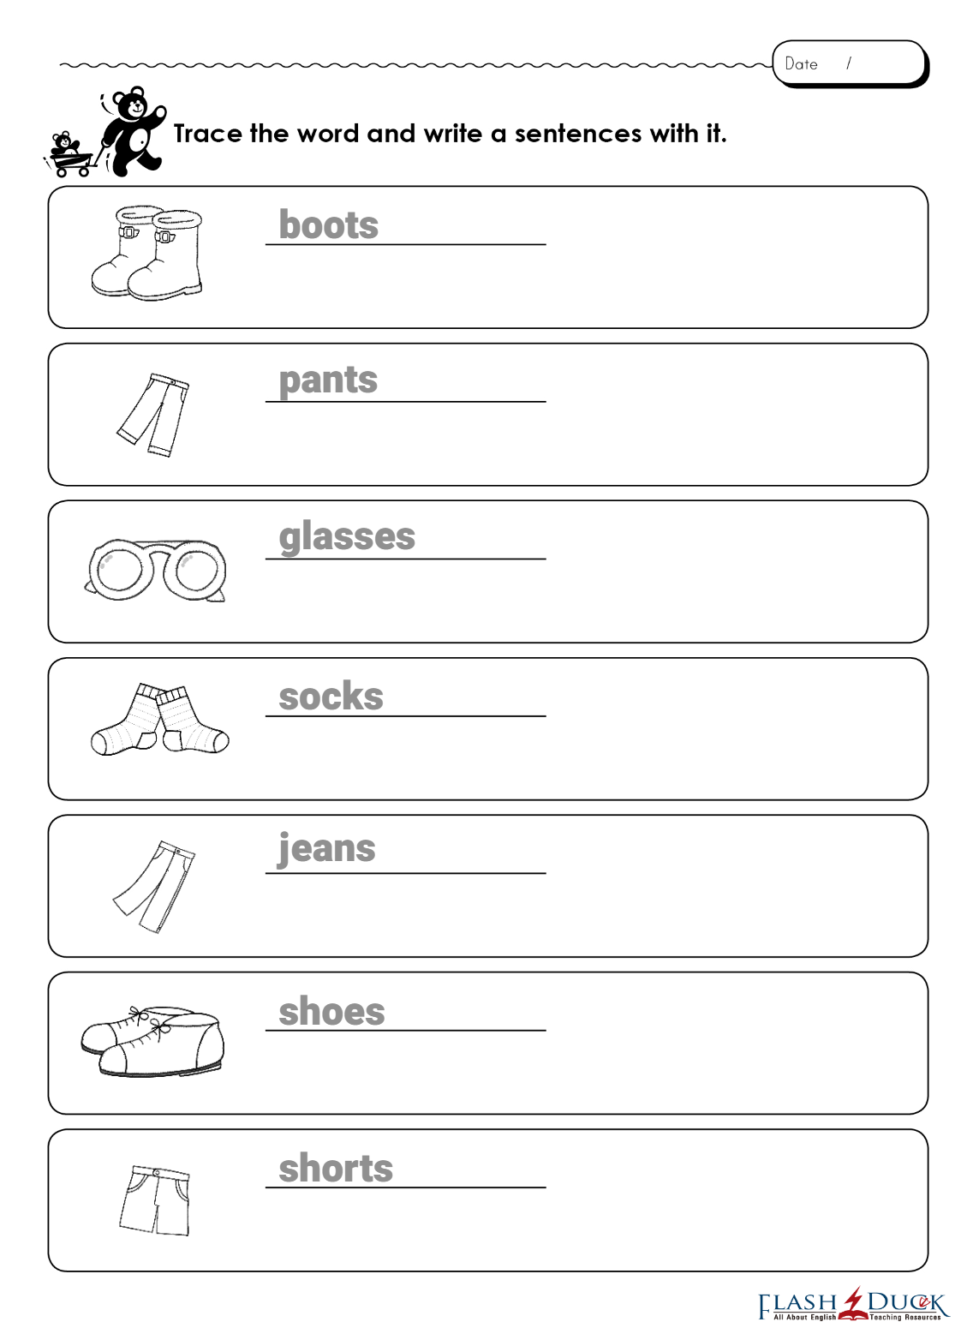Click the boots illustration
This screenshot has height=1334, width=961.
147,253
